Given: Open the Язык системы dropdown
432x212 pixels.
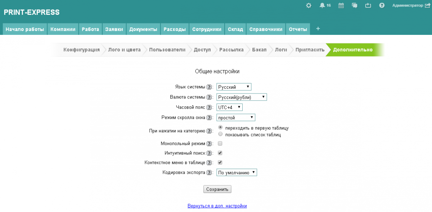Looking at the screenshot, I should (x=234, y=87).
